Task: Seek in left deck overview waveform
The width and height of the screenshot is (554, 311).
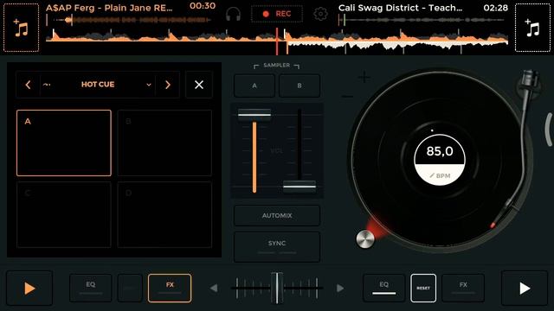Action: point(129,20)
